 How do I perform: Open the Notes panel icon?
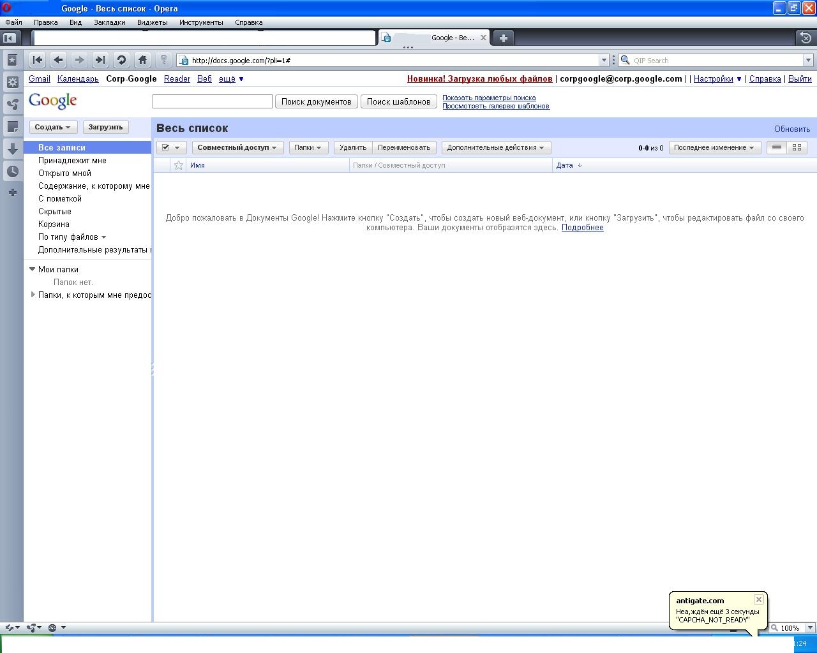tap(11, 127)
